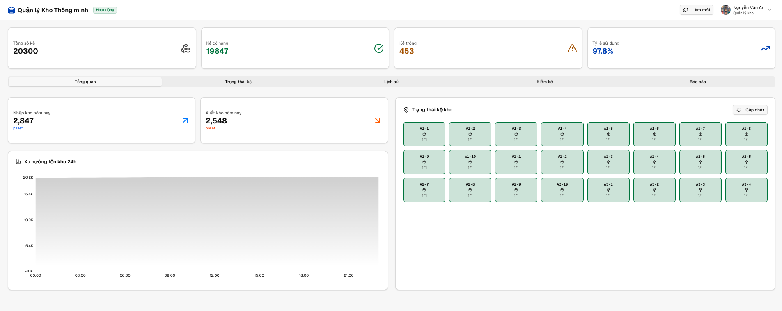Click the trending-up icon for Tỷ lệ sử dụng

[765, 48]
